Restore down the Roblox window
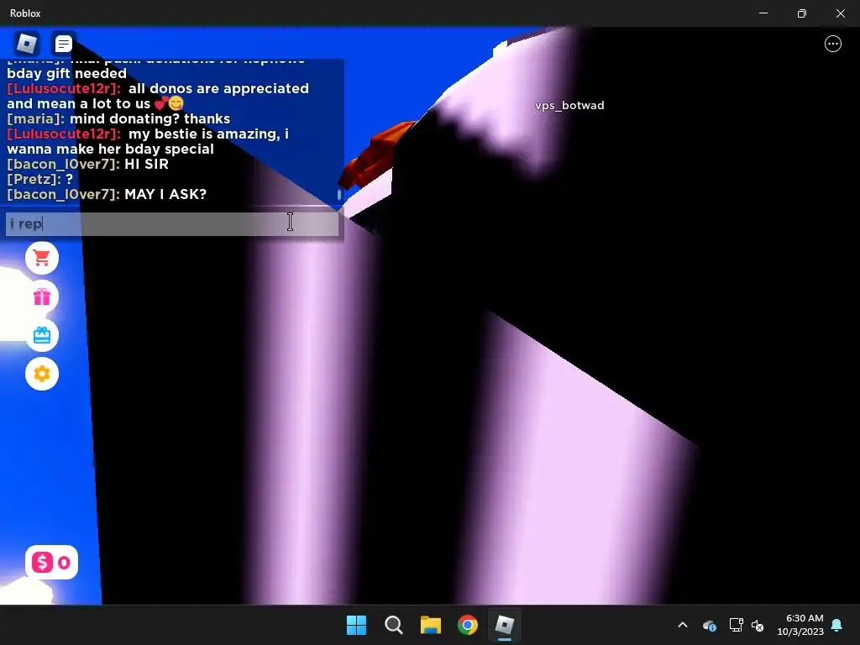Image resolution: width=860 pixels, height=645 pixels. [802, 13]
